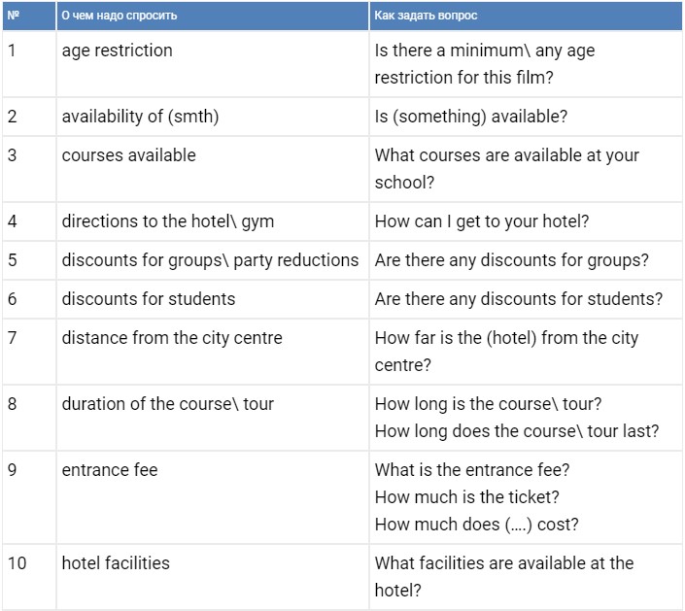Viewport: 685px width, 611px height.
Task: Click 'How much is the ticket?' line
Action: tap(467, 497)
